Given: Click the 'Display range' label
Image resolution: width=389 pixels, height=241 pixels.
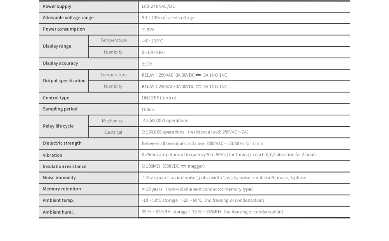Looking at the screenshot, I should [57, 46].
